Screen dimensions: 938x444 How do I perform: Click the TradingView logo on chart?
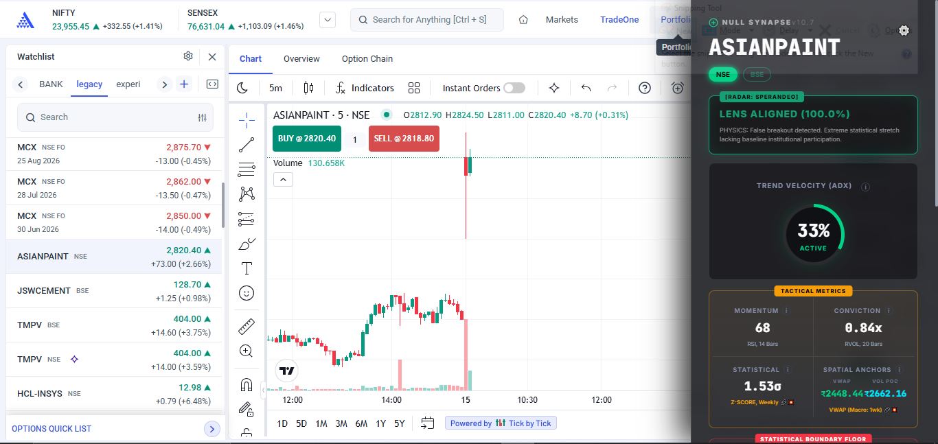(287, 371)
